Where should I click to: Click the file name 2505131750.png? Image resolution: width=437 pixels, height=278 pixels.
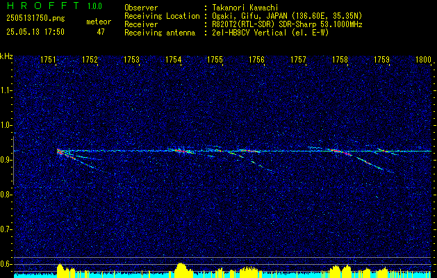click(35, 19)
